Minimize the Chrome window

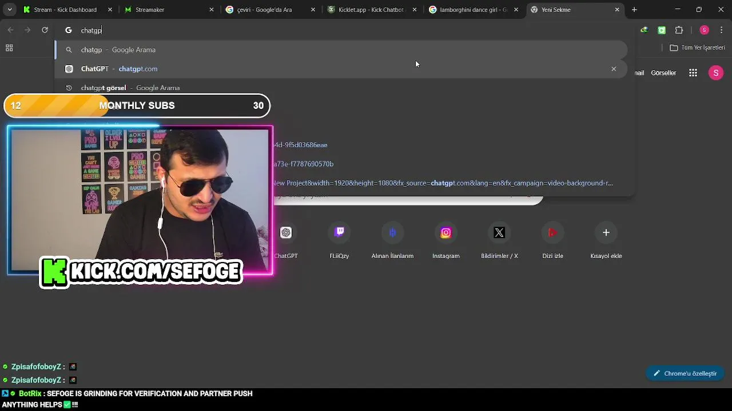(678, 10)
